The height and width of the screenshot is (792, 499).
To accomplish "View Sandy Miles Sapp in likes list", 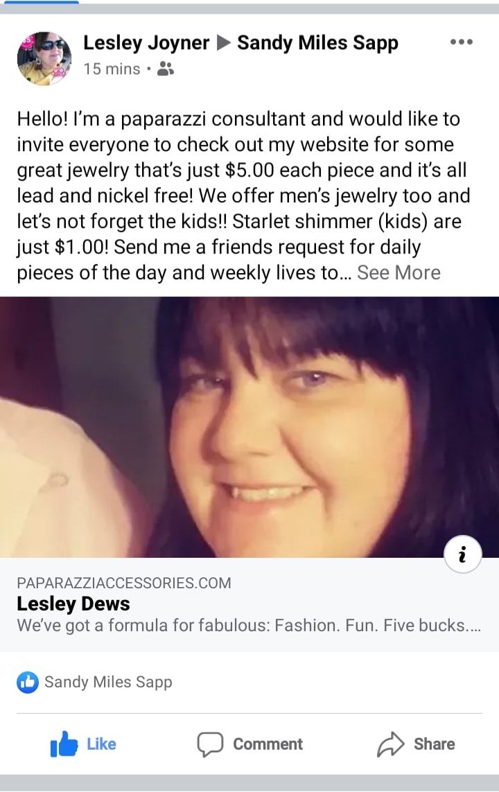I will click(108, 682).
